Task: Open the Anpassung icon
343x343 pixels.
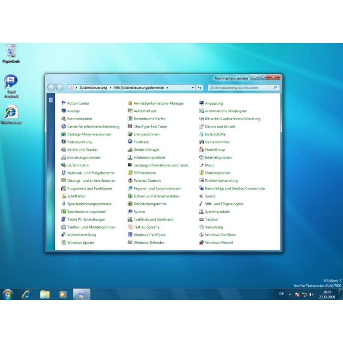Action: tap(202, 103)
